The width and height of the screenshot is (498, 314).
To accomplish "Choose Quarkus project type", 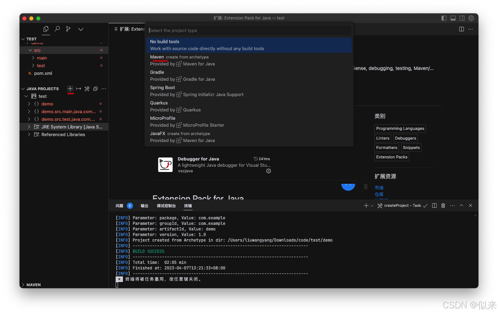I will click(249, 107).
